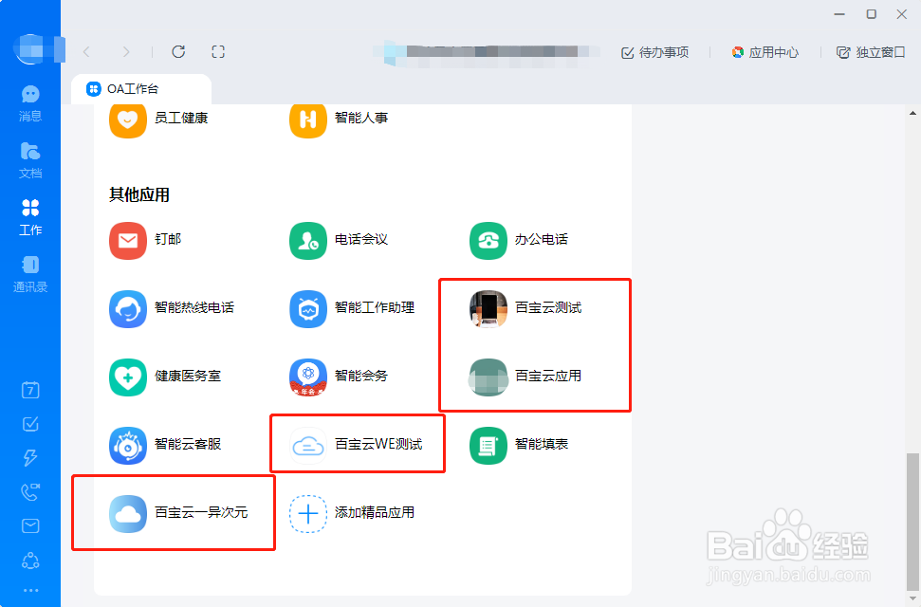Screen dimensions: 921x607
Task: Open the 应用中心 app center
Action: pyautogui.click(x=764, y=53)
